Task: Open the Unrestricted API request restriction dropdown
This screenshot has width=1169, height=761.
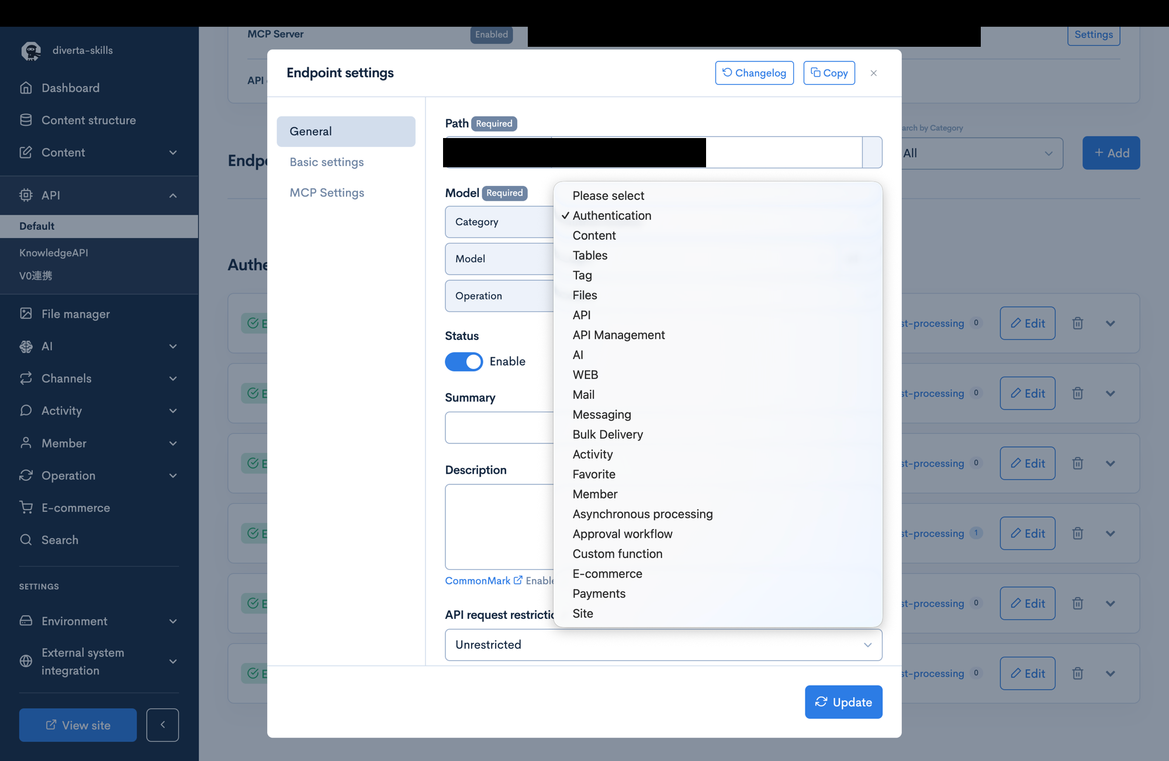Action: point(663,645)
